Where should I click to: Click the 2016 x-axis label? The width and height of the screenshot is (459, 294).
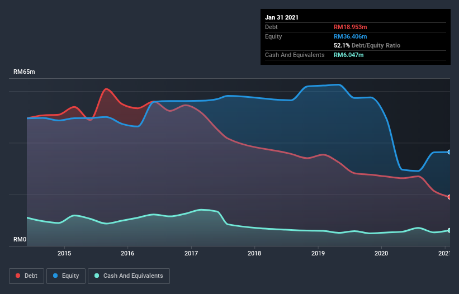(x=127, y=253)
